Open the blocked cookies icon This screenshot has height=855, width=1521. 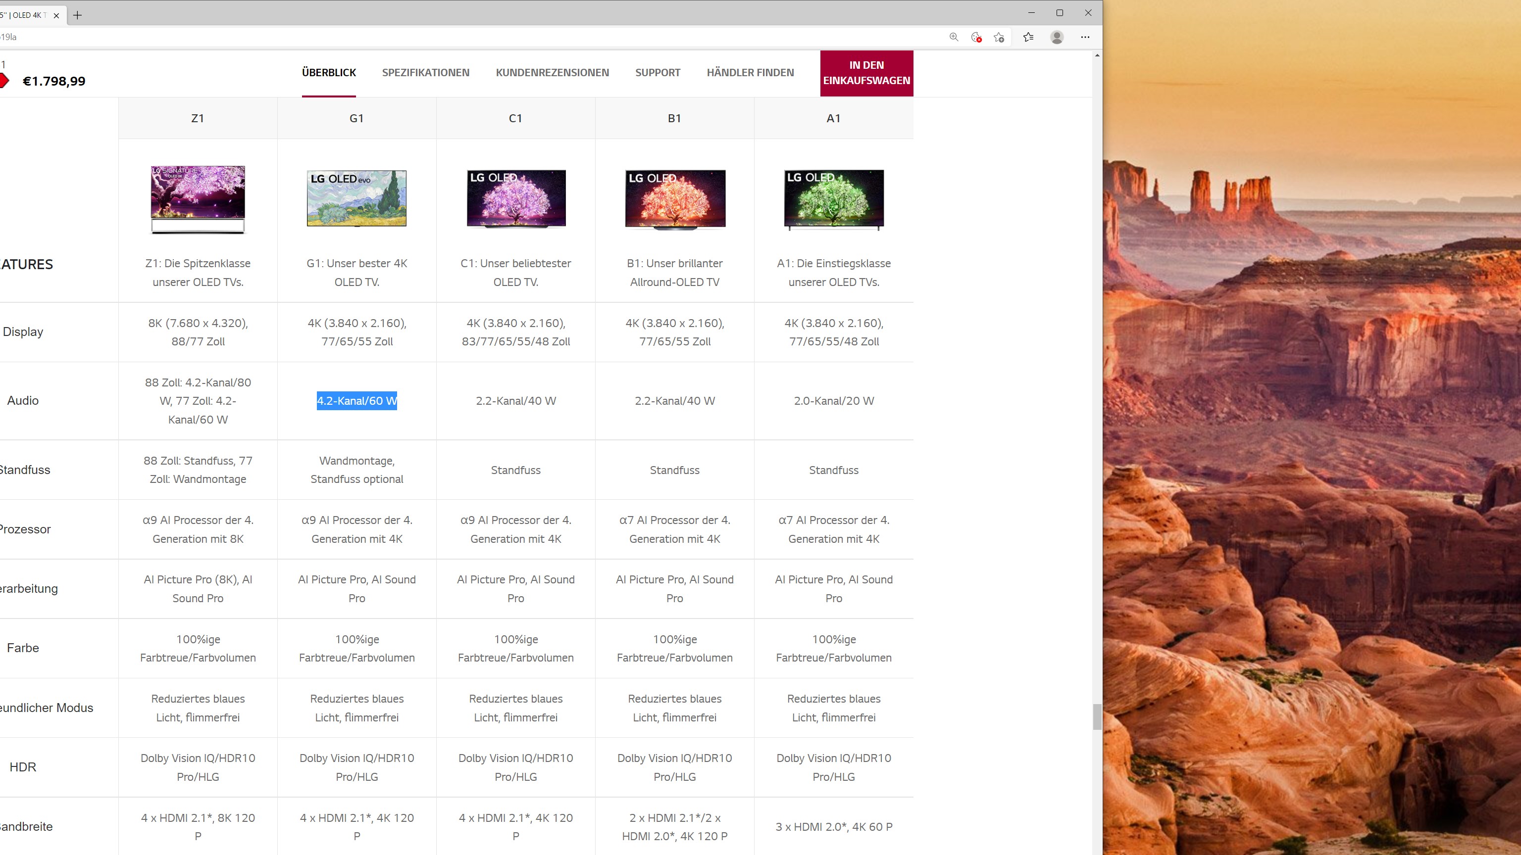[976, 37]
